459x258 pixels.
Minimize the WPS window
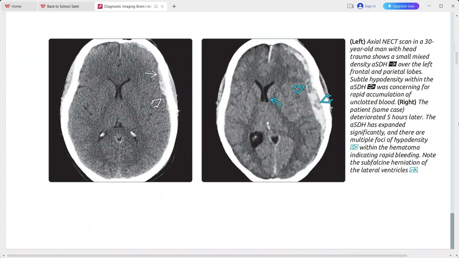[x=429, y=6]
